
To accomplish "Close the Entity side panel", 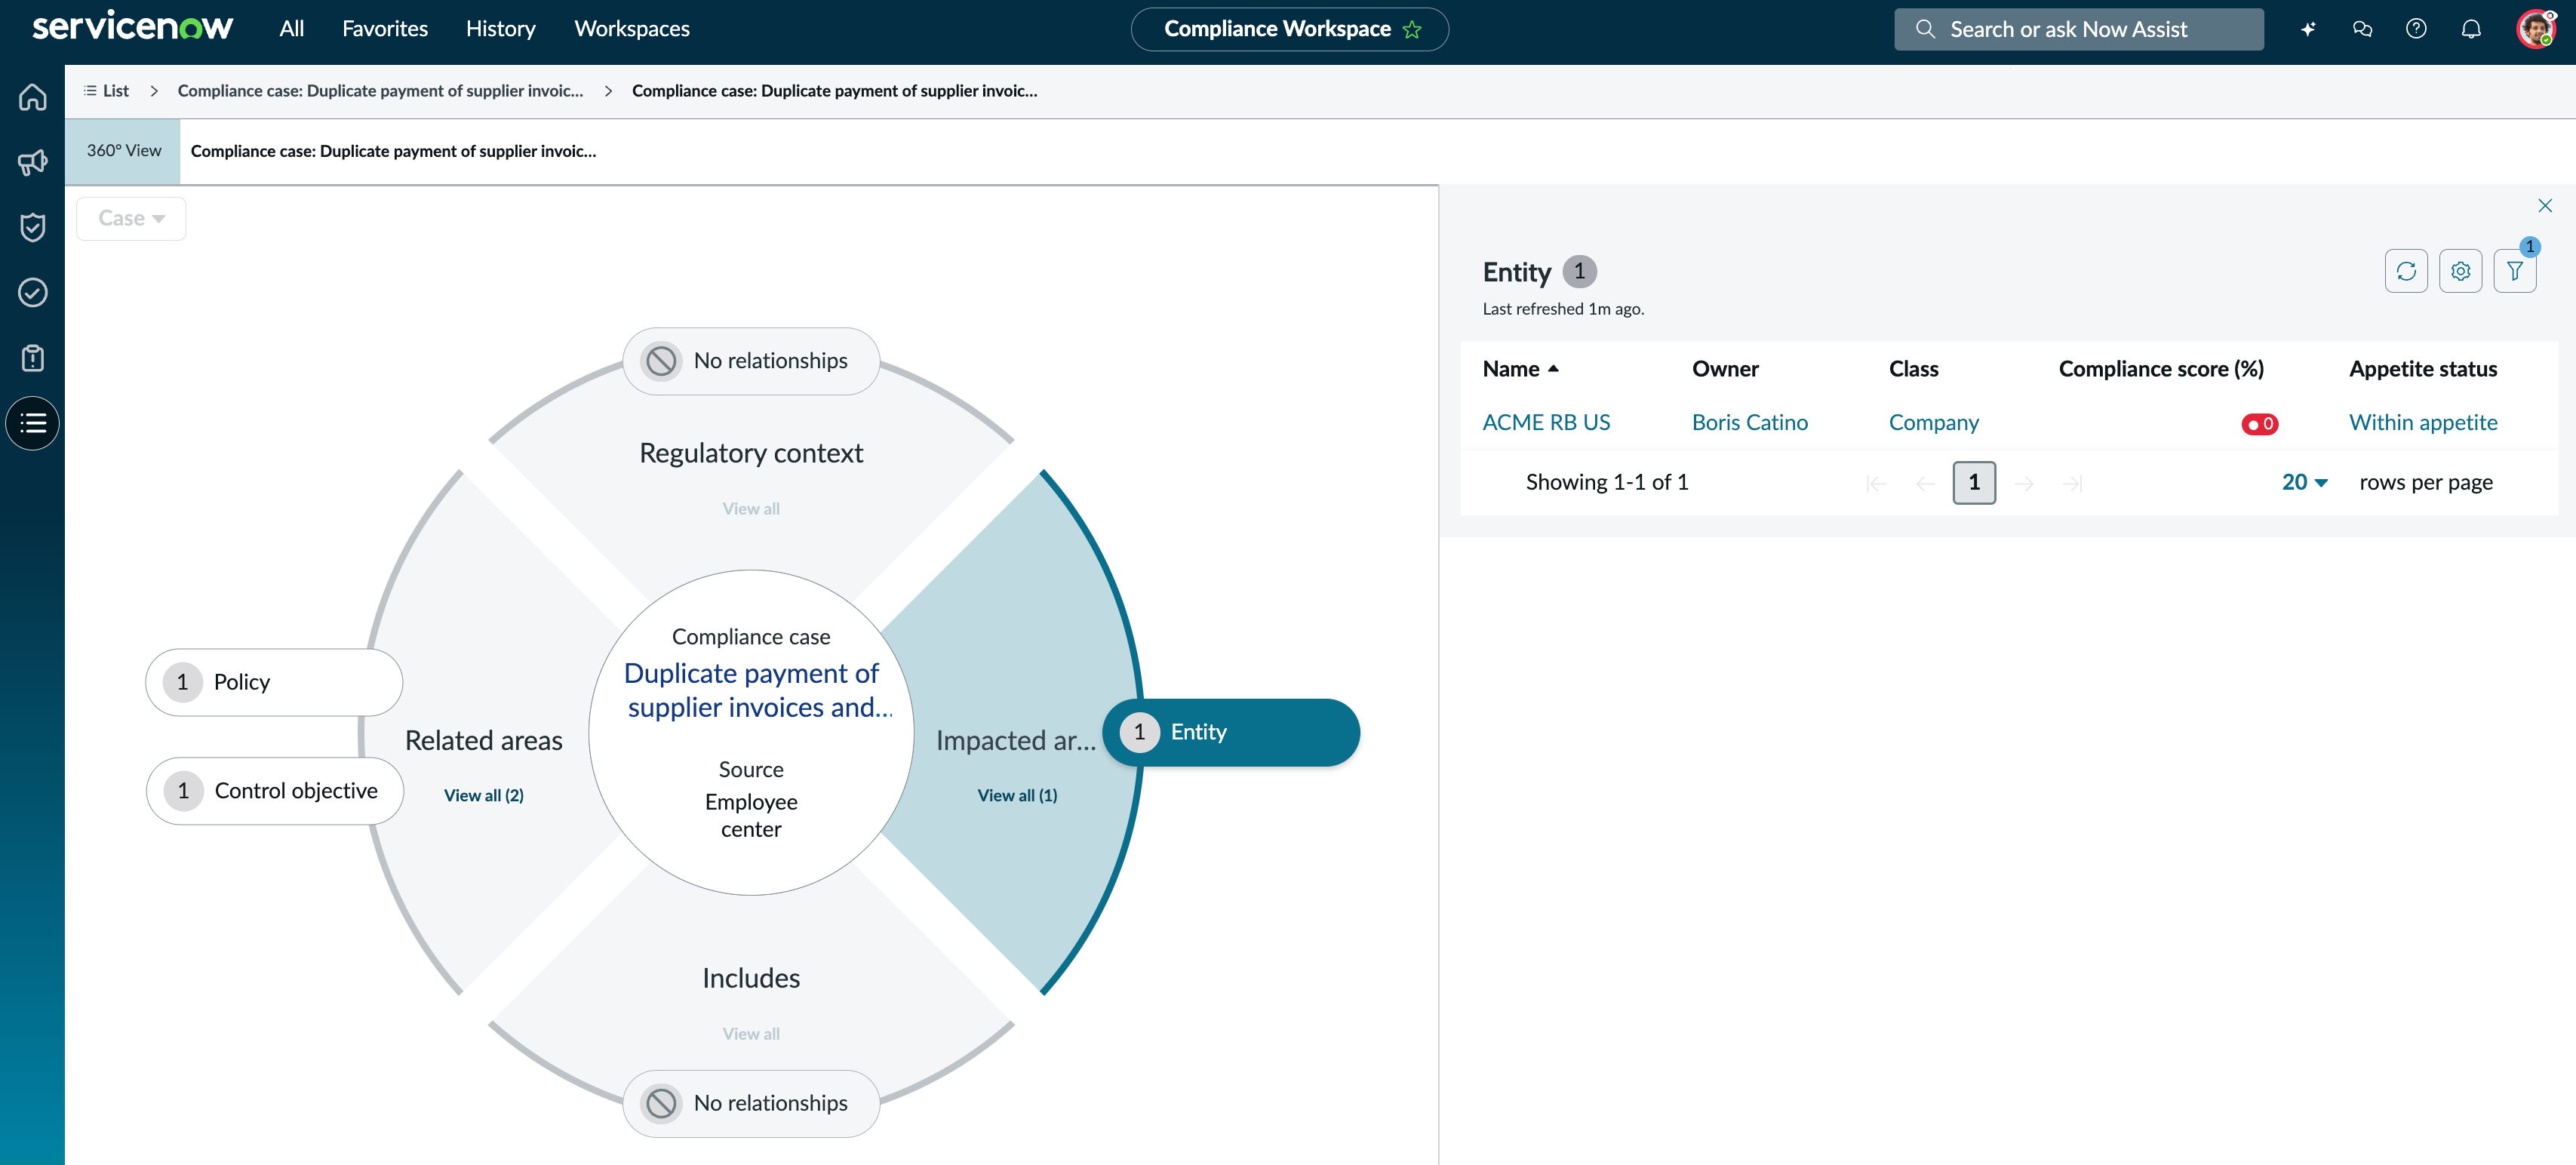I will tap(2545, 206).
